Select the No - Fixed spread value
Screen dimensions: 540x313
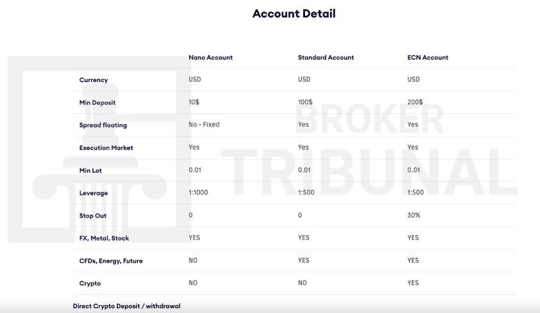204,125
